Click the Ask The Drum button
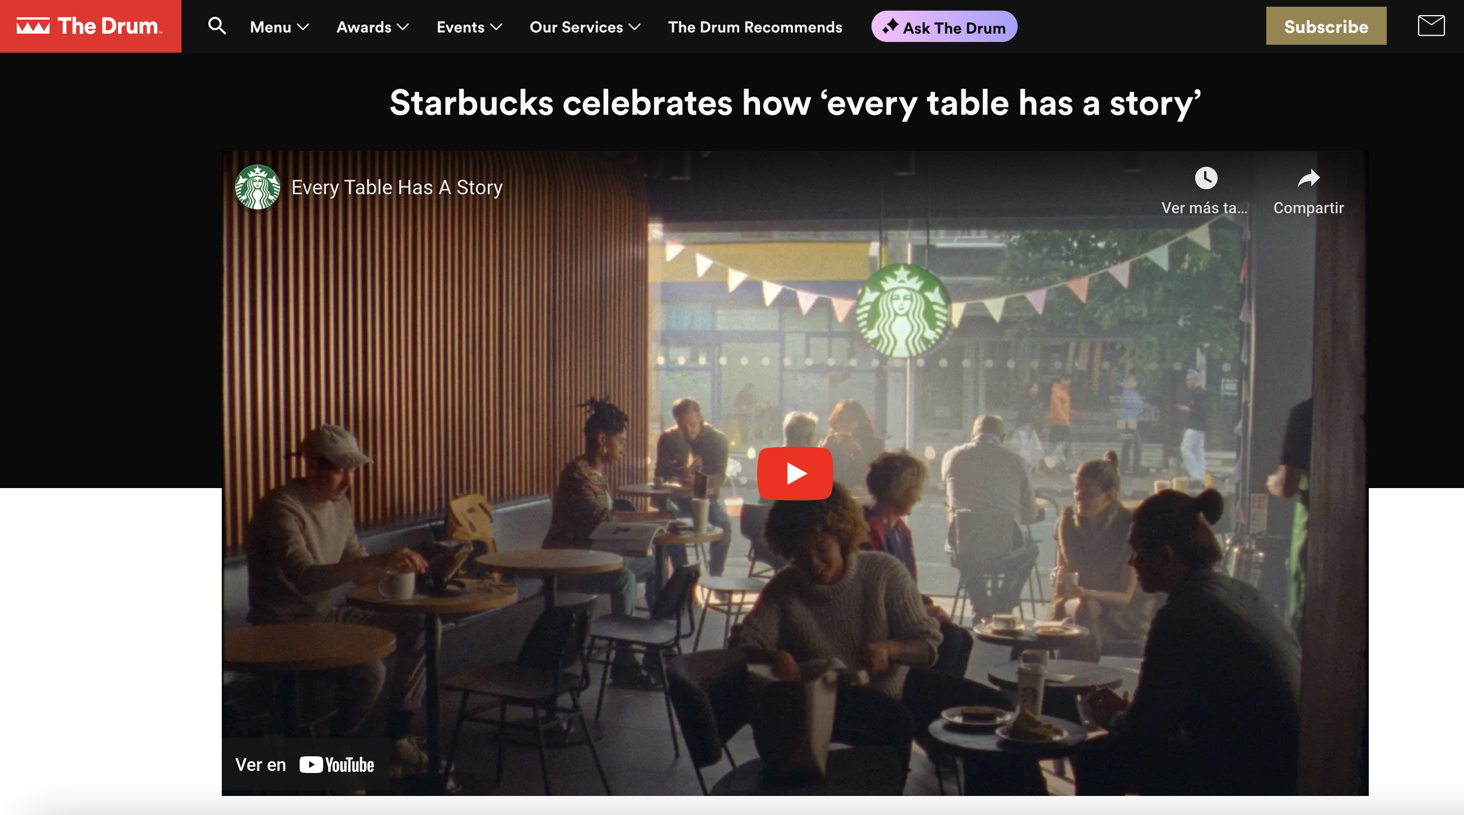 tap(944, 27)
